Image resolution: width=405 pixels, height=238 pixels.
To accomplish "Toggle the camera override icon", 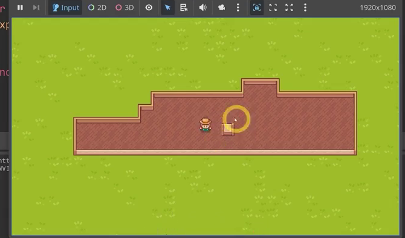I will coord(221,7).
